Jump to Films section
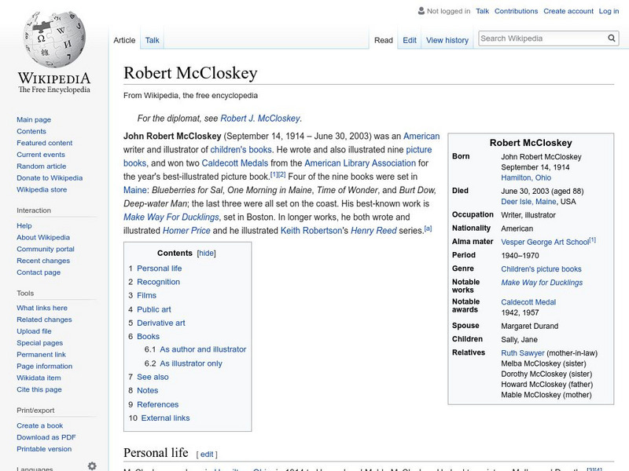The width and height of the screenshot is (629, 471). click(x=146, y=295)
